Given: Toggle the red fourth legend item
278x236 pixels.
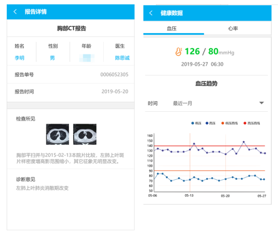Looking at the screenshot, I should pyautogui.click(x=252, y=123).
